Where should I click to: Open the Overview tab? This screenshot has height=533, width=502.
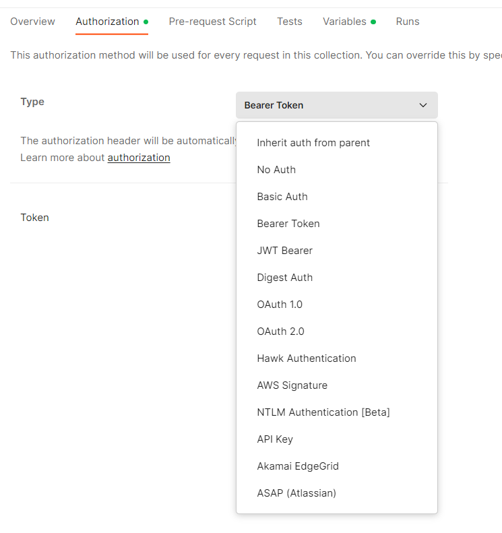[33, 22]
